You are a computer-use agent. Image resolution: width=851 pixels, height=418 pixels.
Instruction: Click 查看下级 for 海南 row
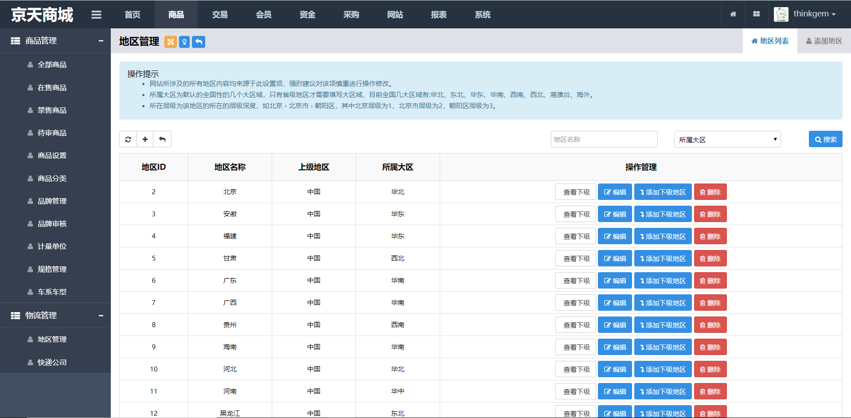[x=576, y=347]
